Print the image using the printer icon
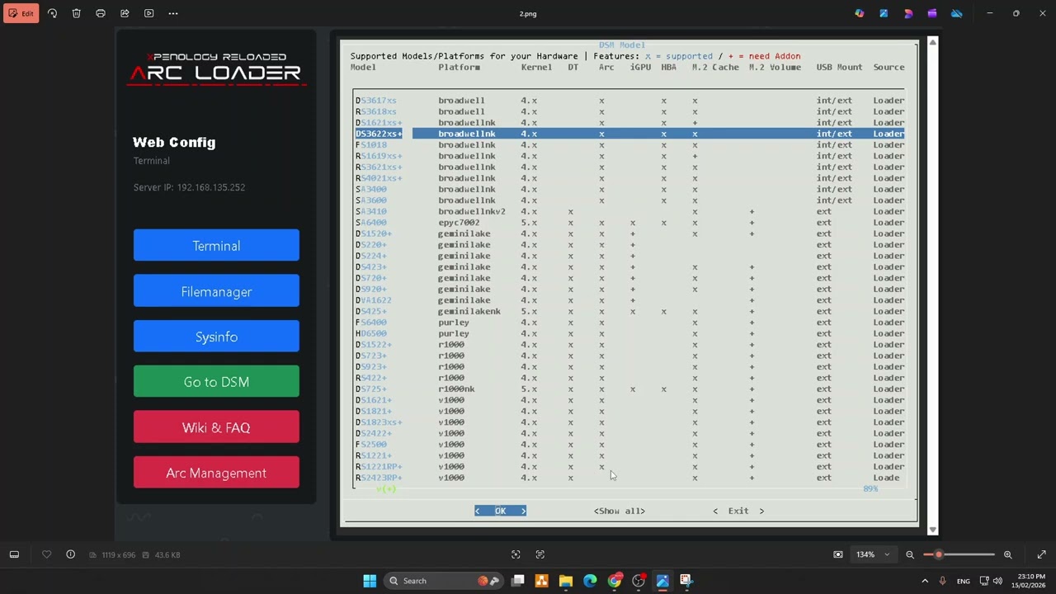This screenshot has width=1056, height=594. click(101, 13)
